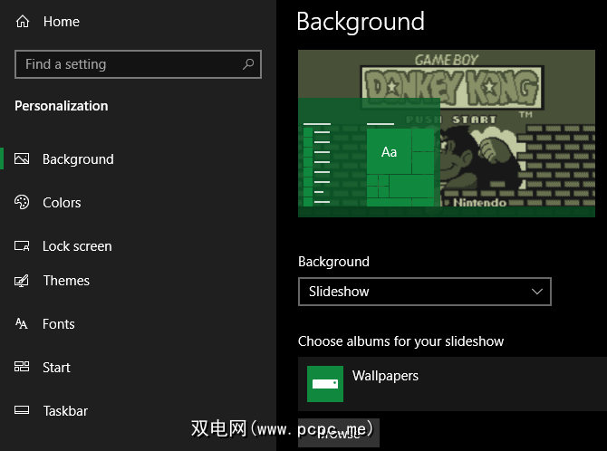
Task: Open the Slideshow background dropdown
Action: coord(424,292)
